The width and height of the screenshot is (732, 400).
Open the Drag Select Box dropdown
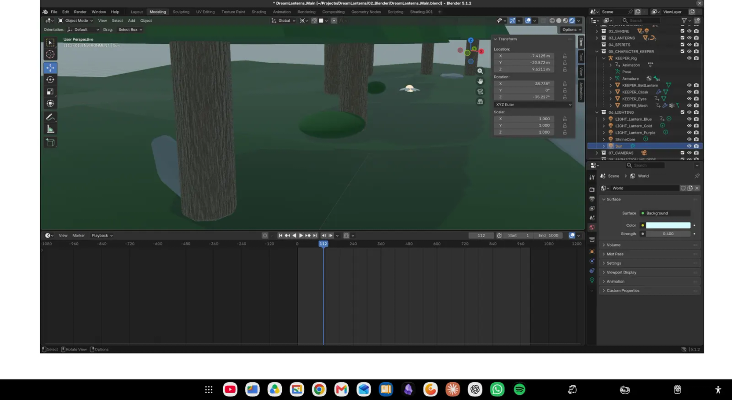pos(130,30)
